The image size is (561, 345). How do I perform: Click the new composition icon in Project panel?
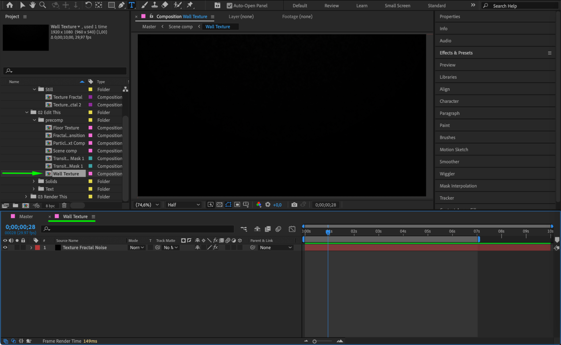[x=26, y=206]
